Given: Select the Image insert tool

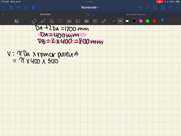Looking at the screenshot, I should [78, 21].
